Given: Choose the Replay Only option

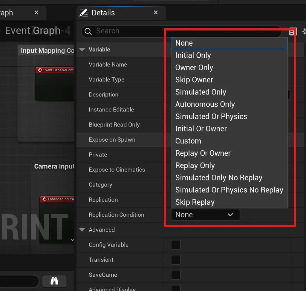Looking at the screenshot, I should 229,166.
